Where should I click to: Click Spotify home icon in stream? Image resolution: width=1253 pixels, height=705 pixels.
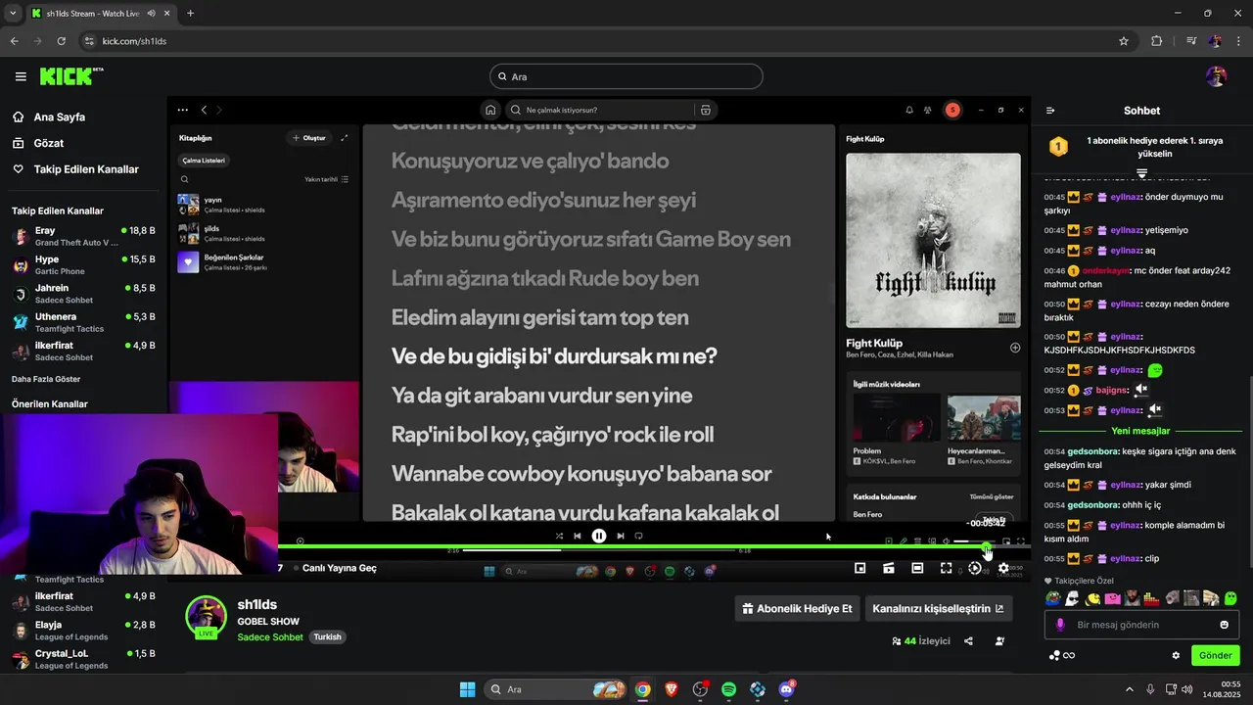[490, 110]
